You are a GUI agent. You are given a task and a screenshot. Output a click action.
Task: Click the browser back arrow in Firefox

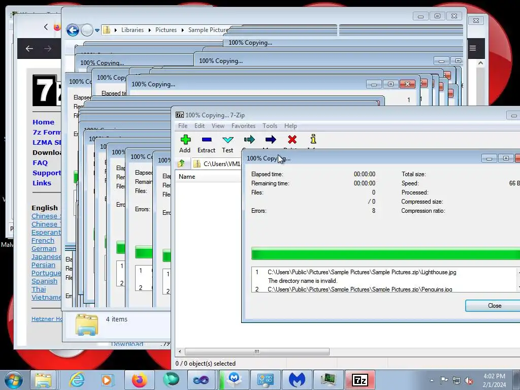point(29,49)
